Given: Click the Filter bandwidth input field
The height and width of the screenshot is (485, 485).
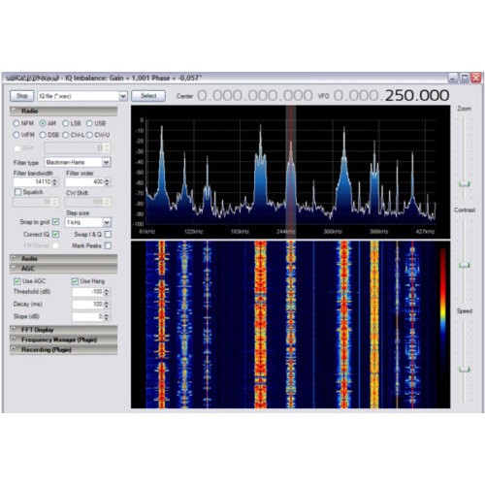Looking at the screenshot, I should pos(35,182).
